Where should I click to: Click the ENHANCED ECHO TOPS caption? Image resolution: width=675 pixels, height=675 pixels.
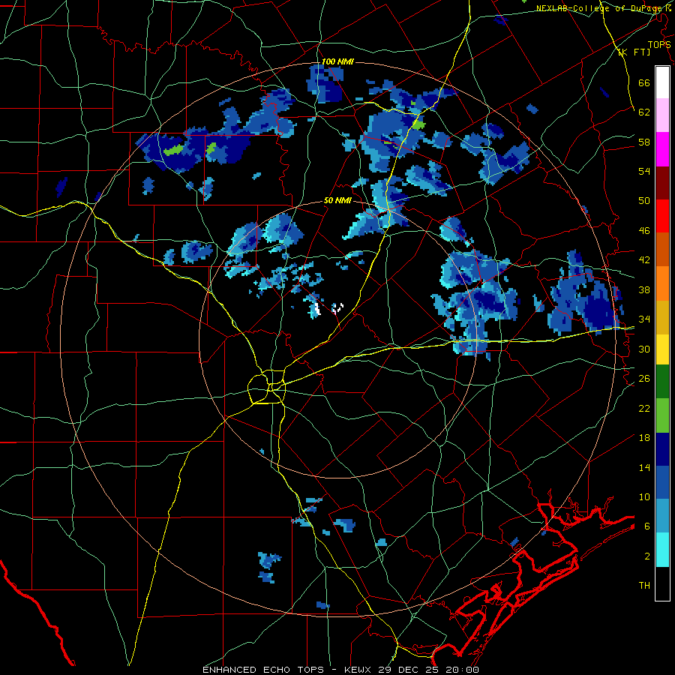pyautogui.click(x=263, y=670)
